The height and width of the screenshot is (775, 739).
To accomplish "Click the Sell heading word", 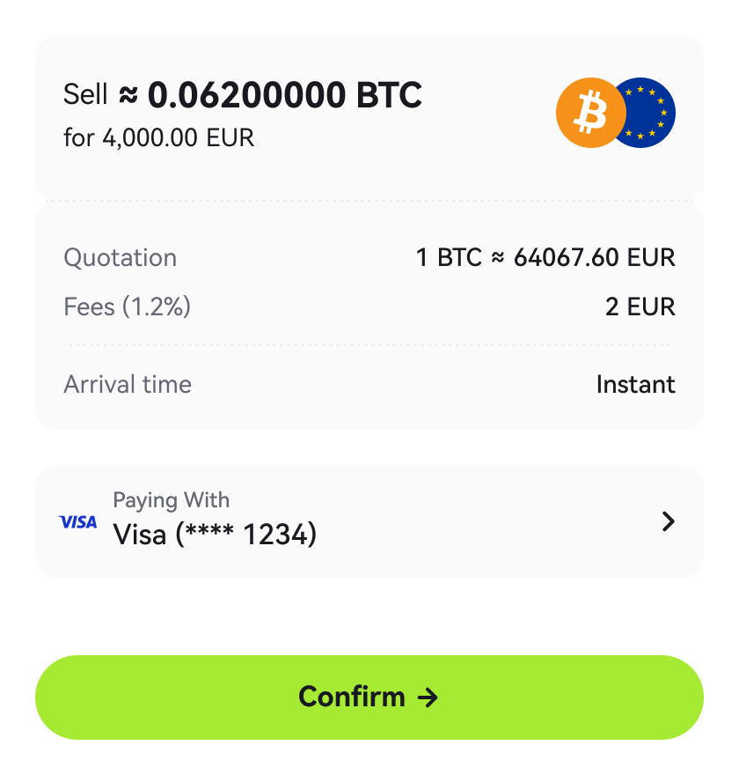I will click(85, 94).
